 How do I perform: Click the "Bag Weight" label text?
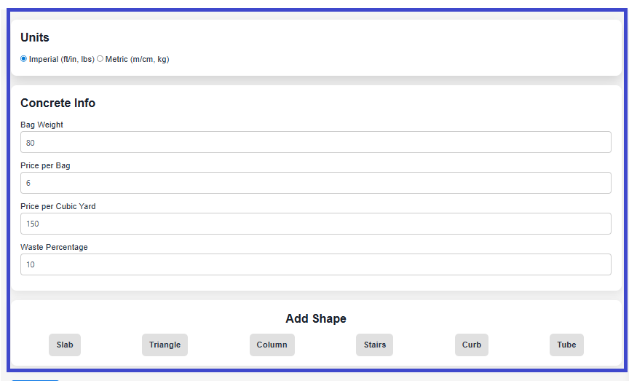pos(41,125)
